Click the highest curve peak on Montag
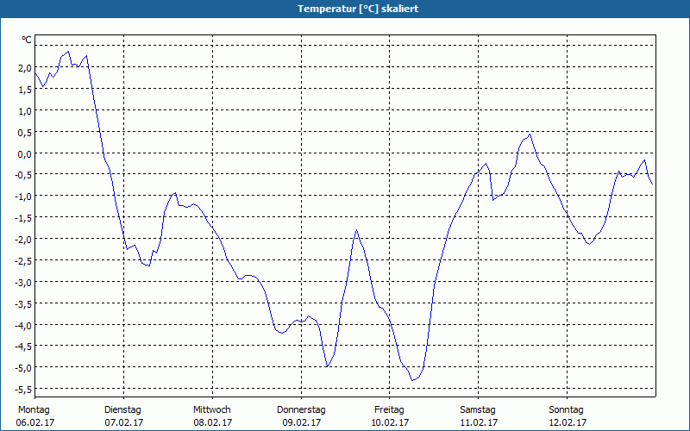 [x=68, y=52]
